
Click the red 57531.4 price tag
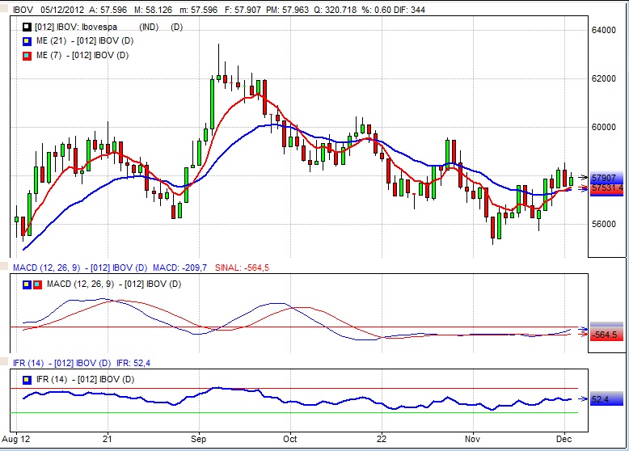pyautogui.click(x=606, y=188)
